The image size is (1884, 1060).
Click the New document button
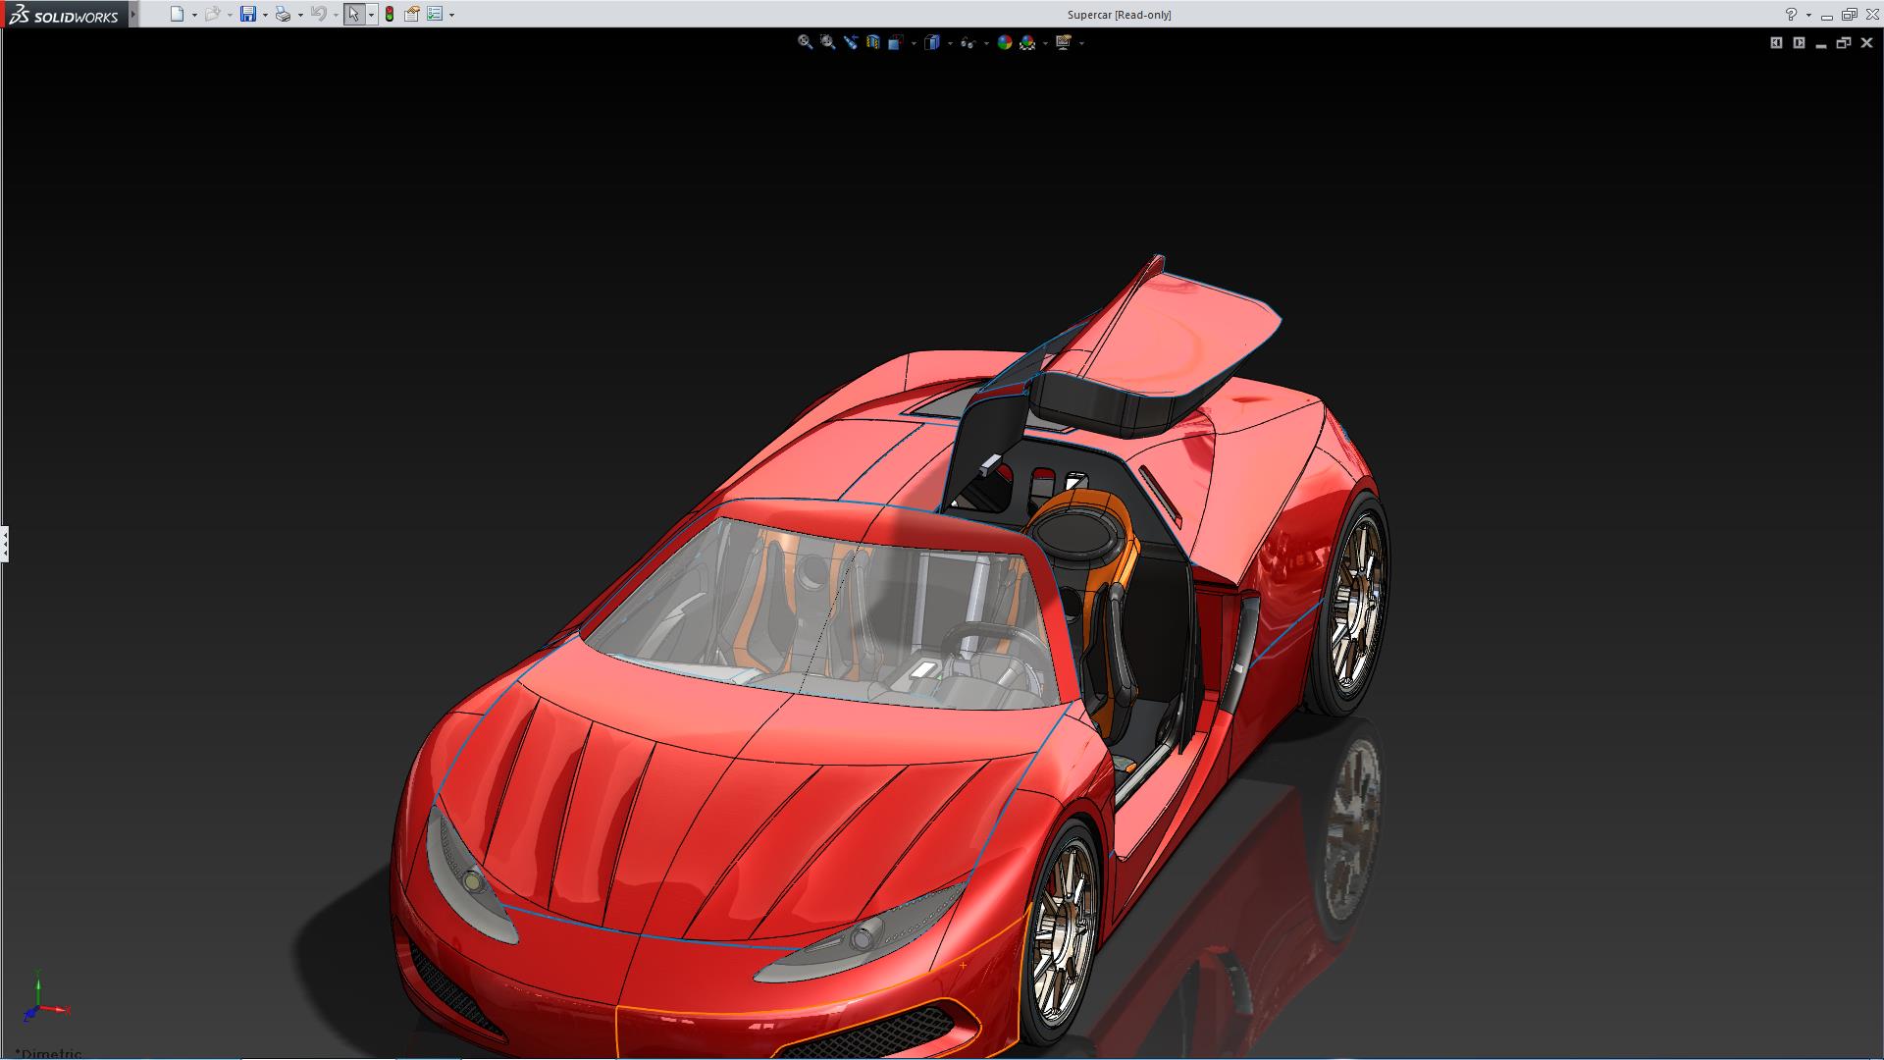(x=177, y=14)
